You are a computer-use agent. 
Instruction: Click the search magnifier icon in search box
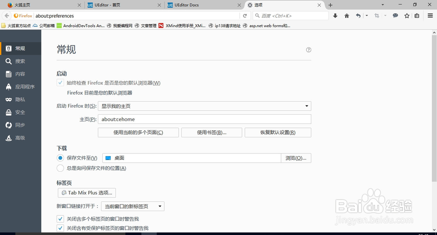257,16
